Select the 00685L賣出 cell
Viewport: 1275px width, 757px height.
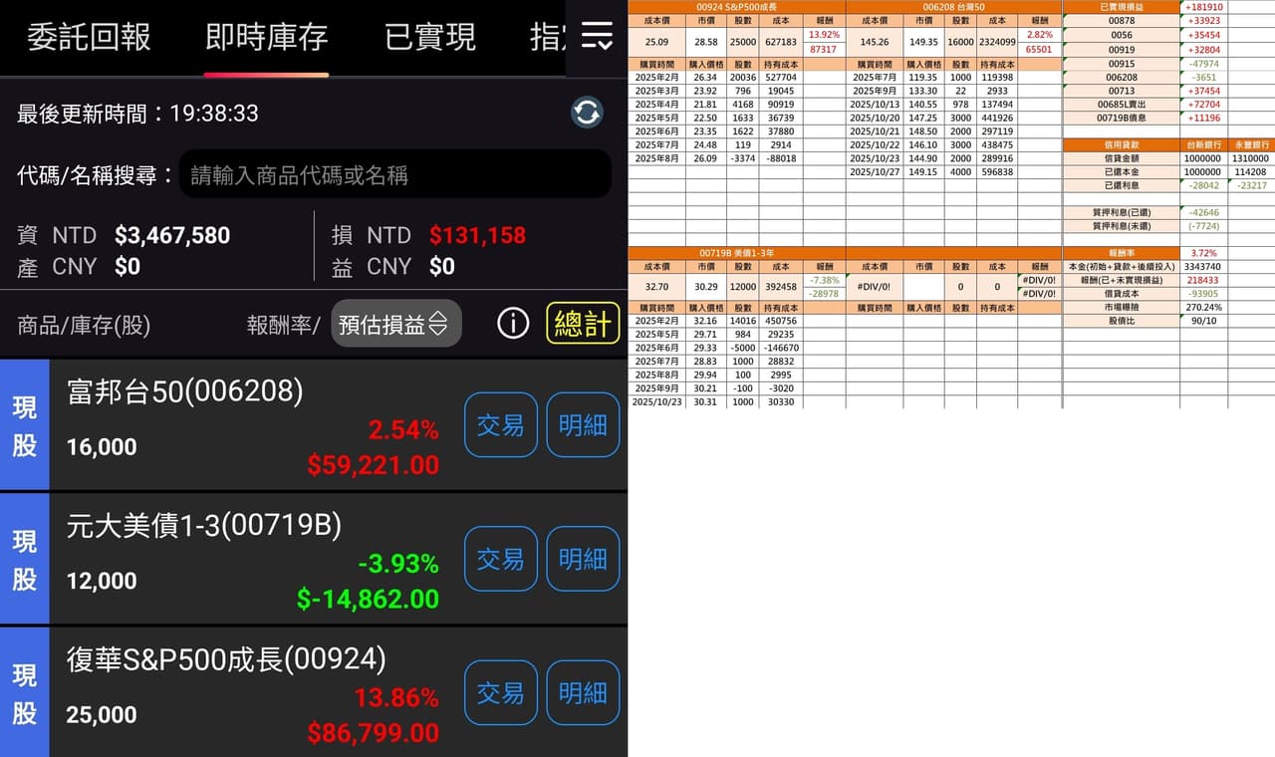pos(1121,104)
